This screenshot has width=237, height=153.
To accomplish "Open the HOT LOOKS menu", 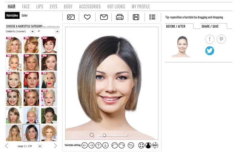I will click(116, 6).
